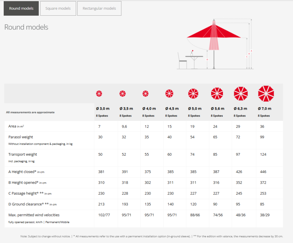The width and height of the screenshot is (293, 243).
Task: Click the Ø 5,0 m parasol icon
Action: tap(193, 93)
